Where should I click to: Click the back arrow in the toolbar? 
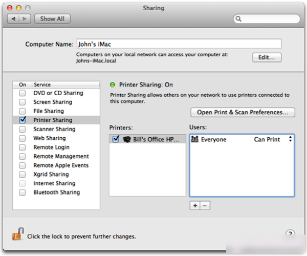click(x=13, y=19)
